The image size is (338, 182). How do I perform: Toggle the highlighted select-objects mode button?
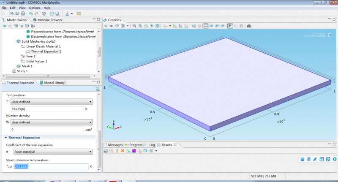230,26
